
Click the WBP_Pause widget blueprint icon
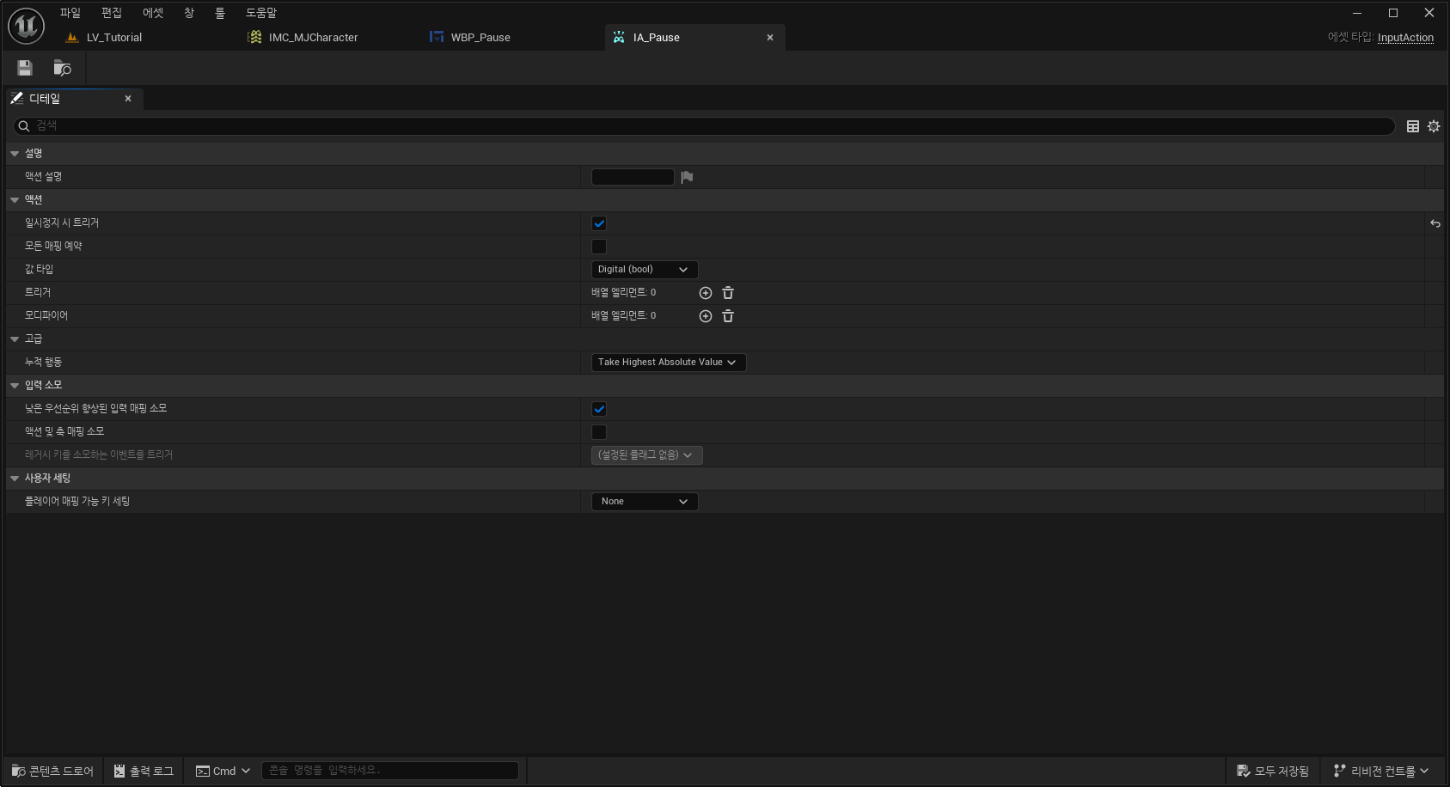click(437, 37)
